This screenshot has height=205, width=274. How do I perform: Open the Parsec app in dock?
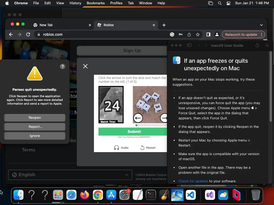237,195
